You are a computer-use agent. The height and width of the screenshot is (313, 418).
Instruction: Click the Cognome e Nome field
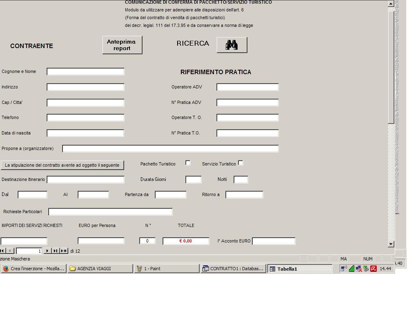(x=86, y=72)
